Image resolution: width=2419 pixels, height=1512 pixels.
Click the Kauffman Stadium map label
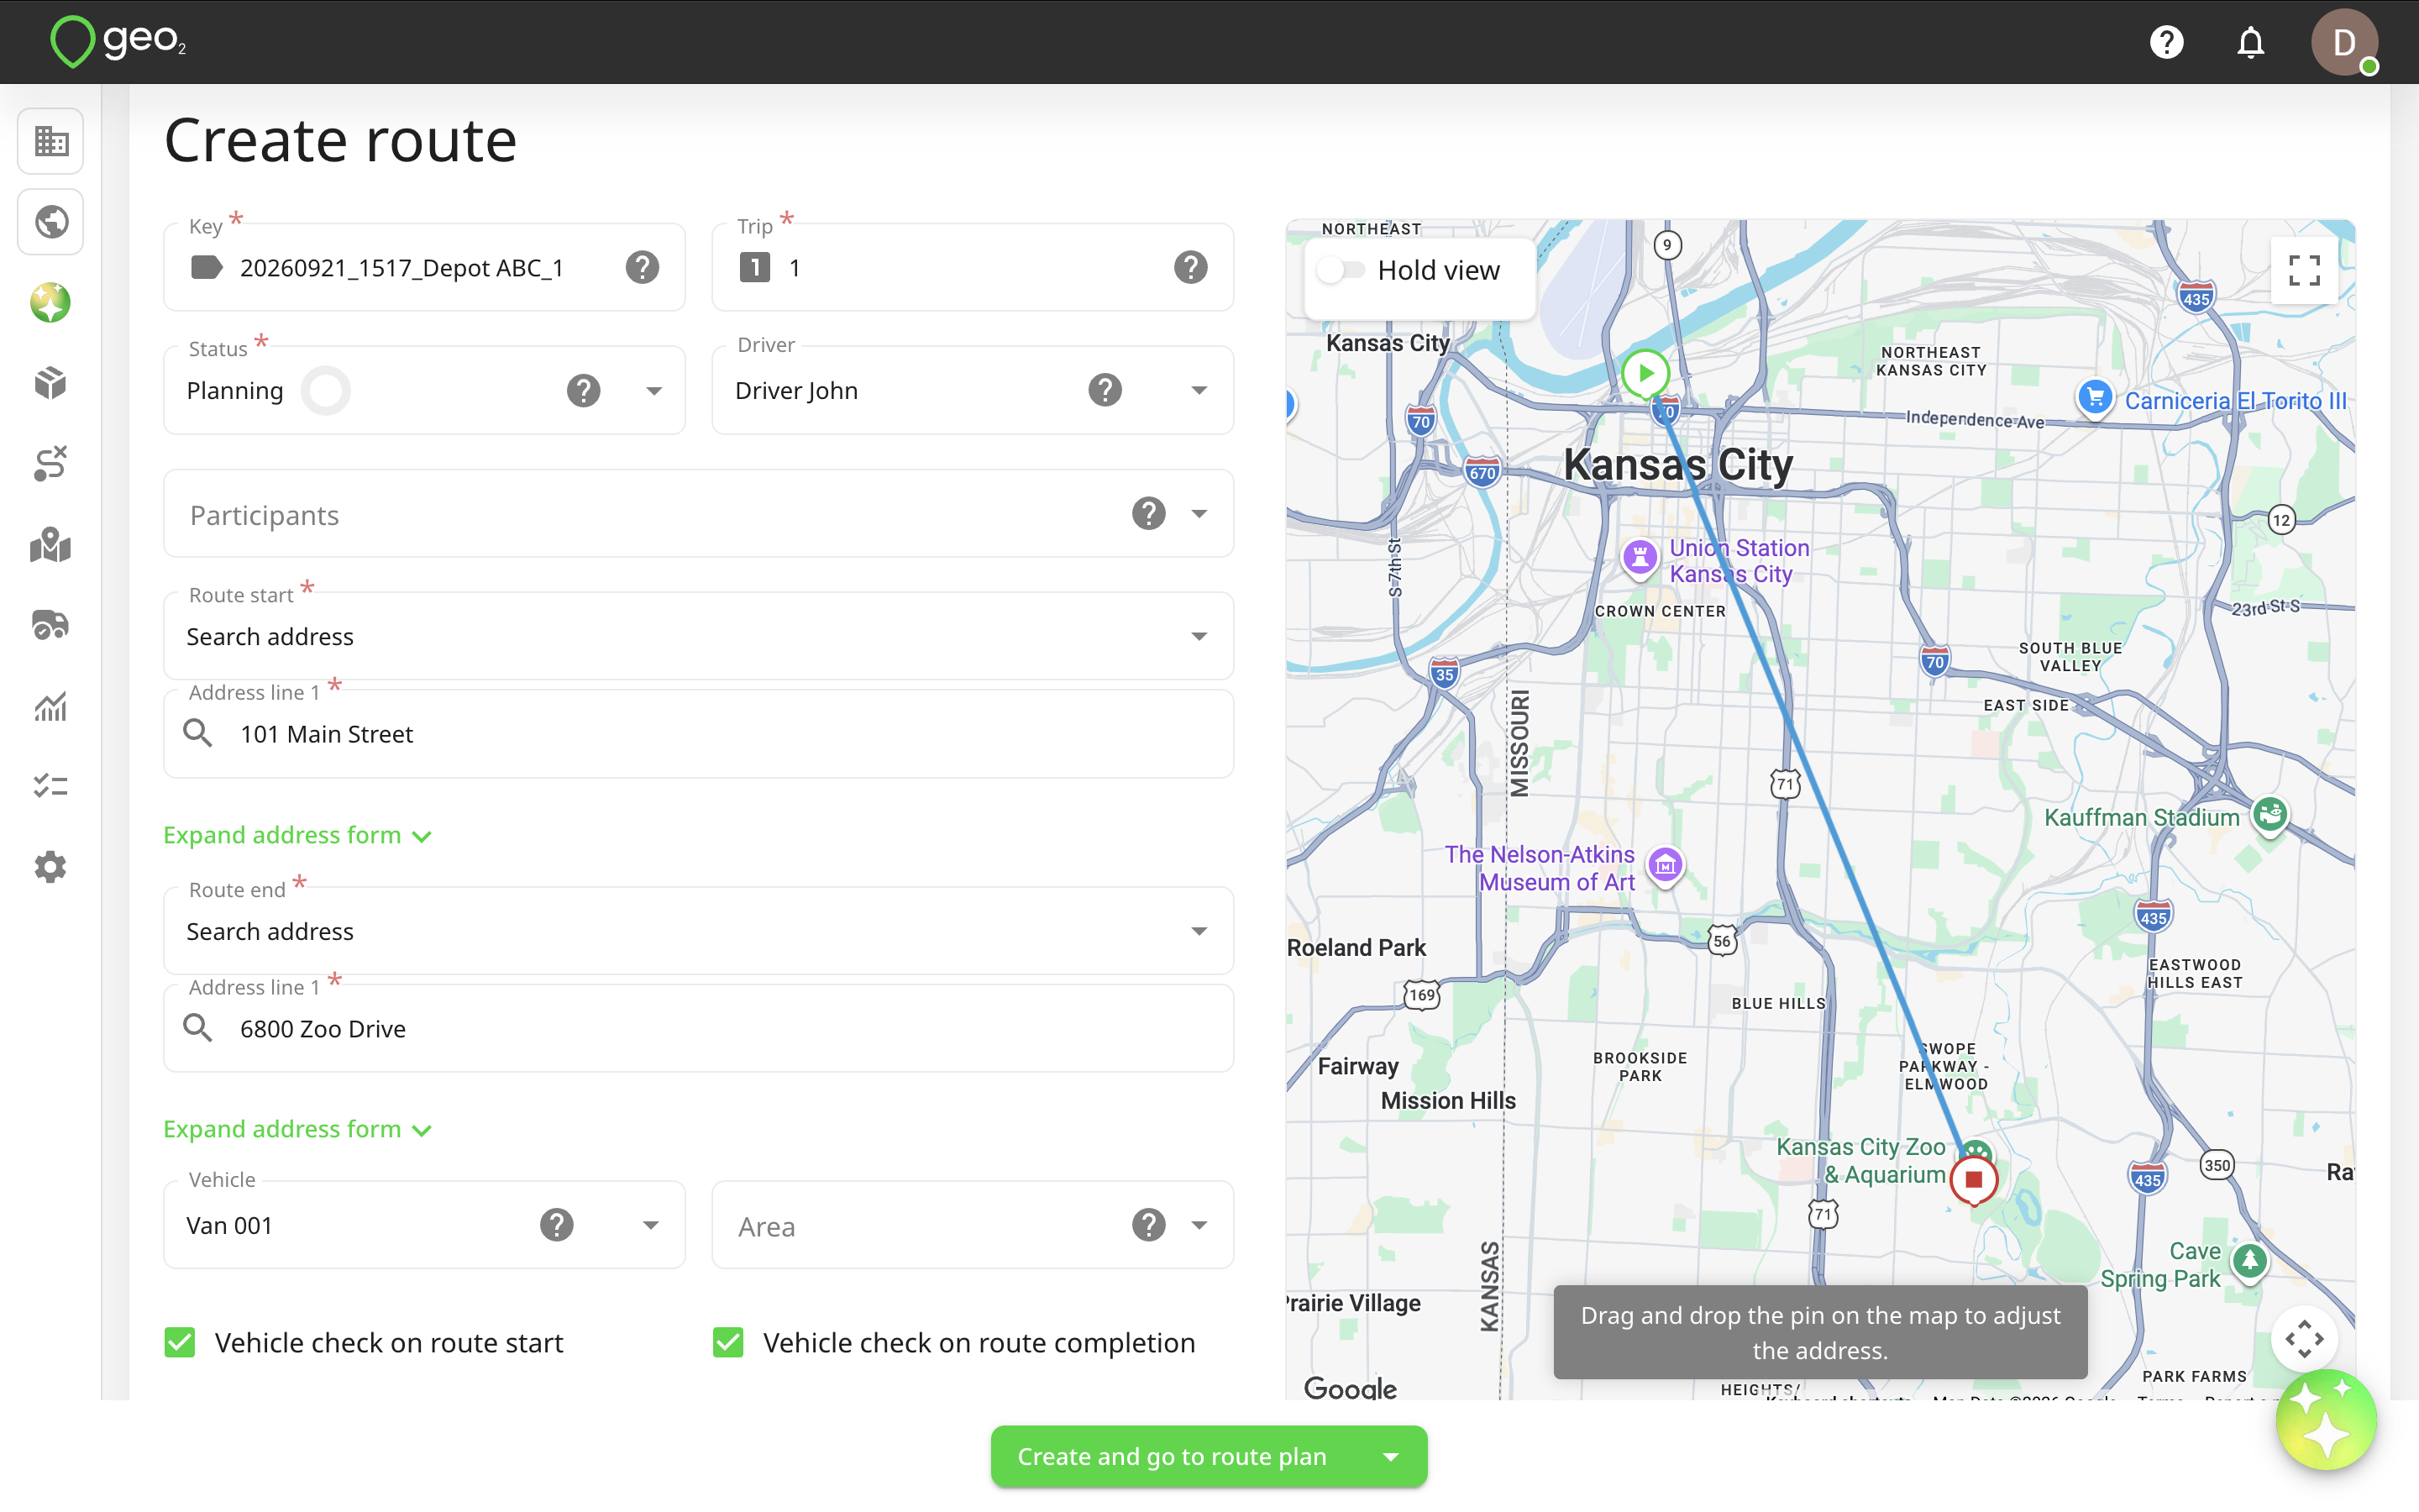pyautogui.click(x=2141, y=818)
